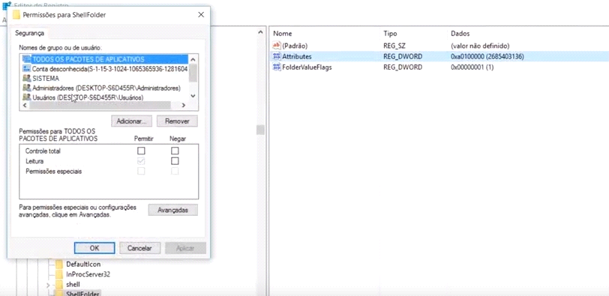Open the Avançadas settings button

[x=172, y=210]
